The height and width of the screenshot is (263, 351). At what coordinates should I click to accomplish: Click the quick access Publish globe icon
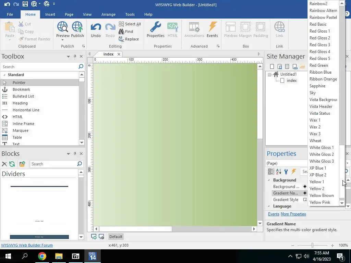coord(47,4)
